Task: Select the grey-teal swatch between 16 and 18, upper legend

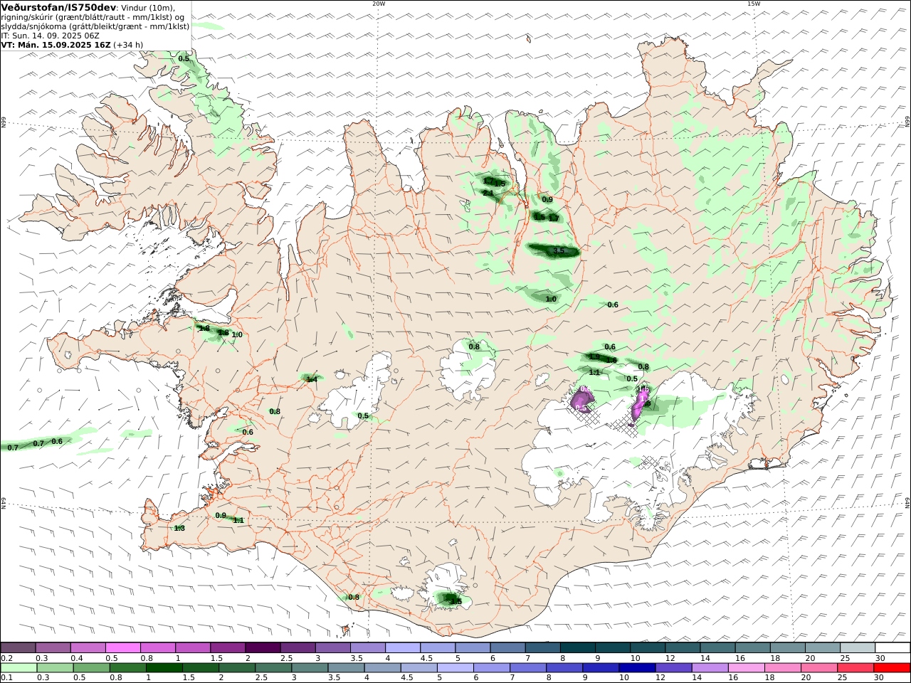Action: pyautogui.click(x=752, y=647)
